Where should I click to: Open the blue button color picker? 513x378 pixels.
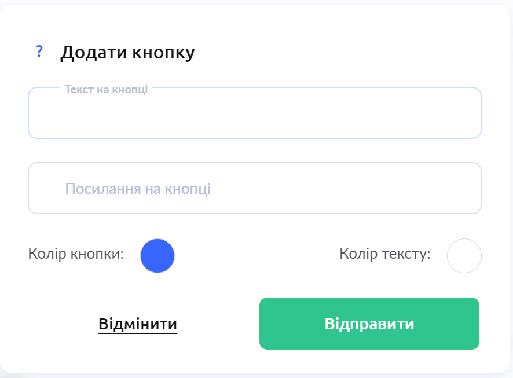157,256
